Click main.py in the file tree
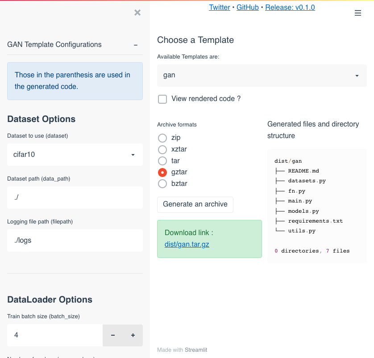This screenshot has height=358, width=374. (300, 201)
